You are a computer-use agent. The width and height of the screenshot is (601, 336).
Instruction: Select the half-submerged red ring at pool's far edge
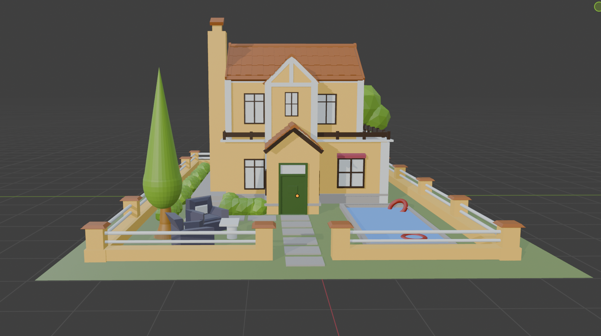point(398,205)
